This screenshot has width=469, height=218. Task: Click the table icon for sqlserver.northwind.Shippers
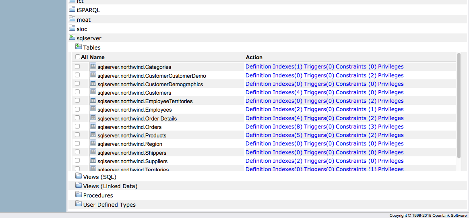pos(93,152)
